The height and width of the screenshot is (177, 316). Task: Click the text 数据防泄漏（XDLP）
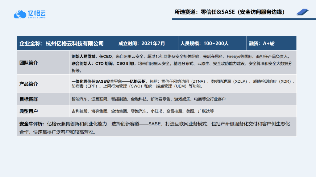[x=230, y=81]
